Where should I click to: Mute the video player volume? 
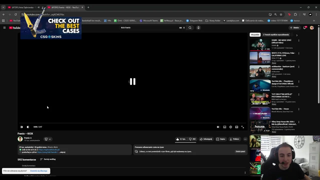click(28, 127)
